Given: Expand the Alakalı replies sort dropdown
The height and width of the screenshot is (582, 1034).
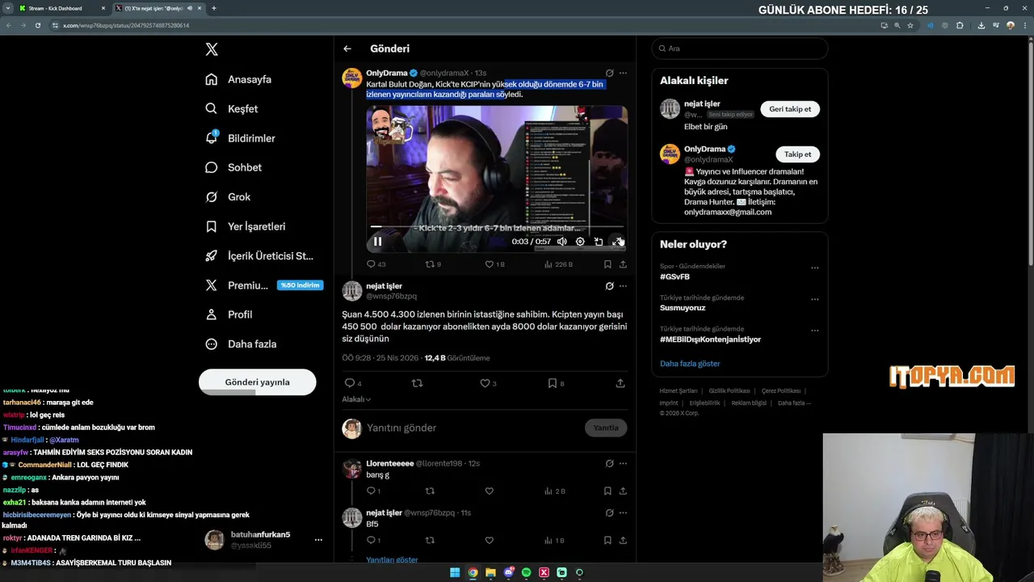Looking at the screenshot, I should click(x=356, y=399).
